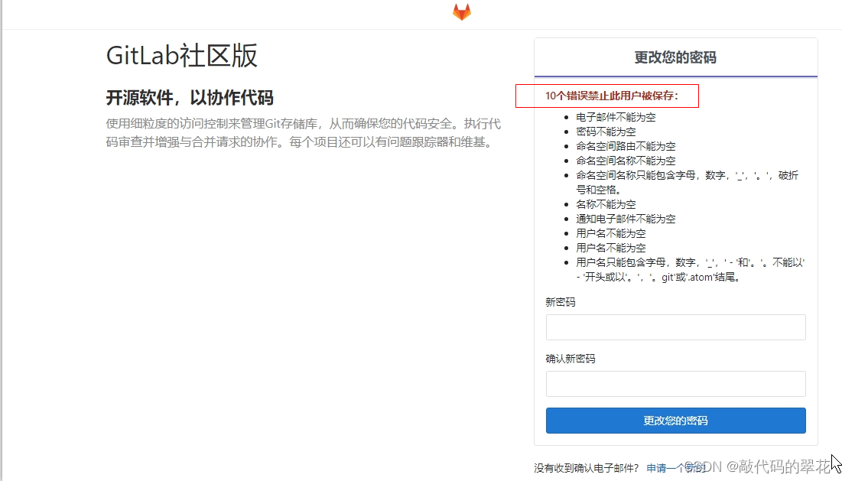This screenshot has height=481, width=842.
Task: Click the 10个错误禁止此用户被保存 error title
Action: coord(612,96)
